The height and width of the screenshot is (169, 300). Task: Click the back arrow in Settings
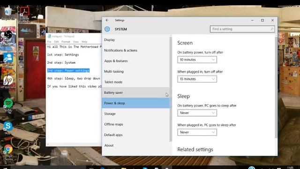[x=107, y=20]
